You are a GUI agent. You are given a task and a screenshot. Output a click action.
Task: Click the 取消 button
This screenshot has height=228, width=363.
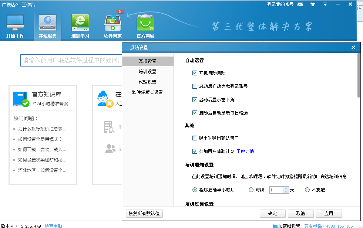click(301, 214)
